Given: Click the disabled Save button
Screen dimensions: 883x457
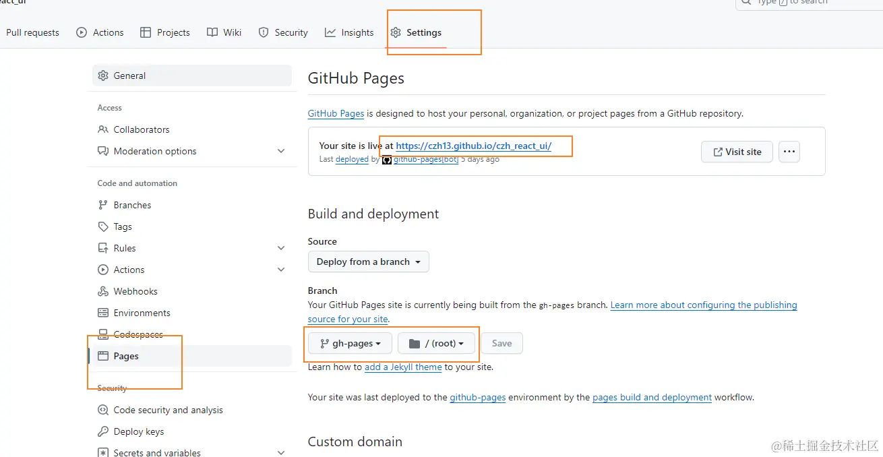Looking at the screenshot, I should point(501,343).
